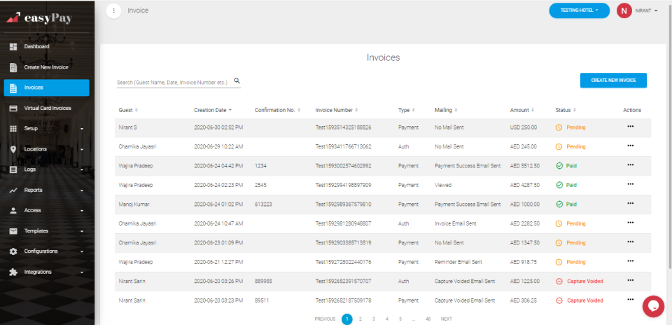Sort table by Status column
The image size is (672, 325).
[x=566, y=110]
